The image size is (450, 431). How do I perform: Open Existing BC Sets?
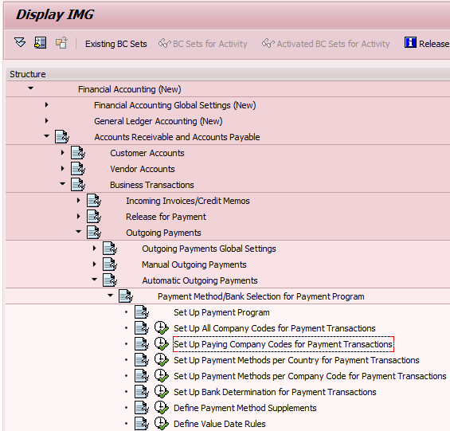coord(116,44)
